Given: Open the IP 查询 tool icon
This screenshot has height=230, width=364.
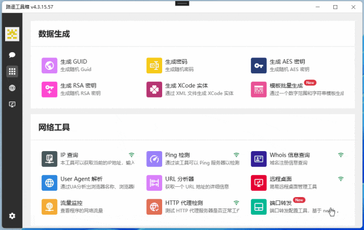Looking at the screenshot, I should pos(49,159).
